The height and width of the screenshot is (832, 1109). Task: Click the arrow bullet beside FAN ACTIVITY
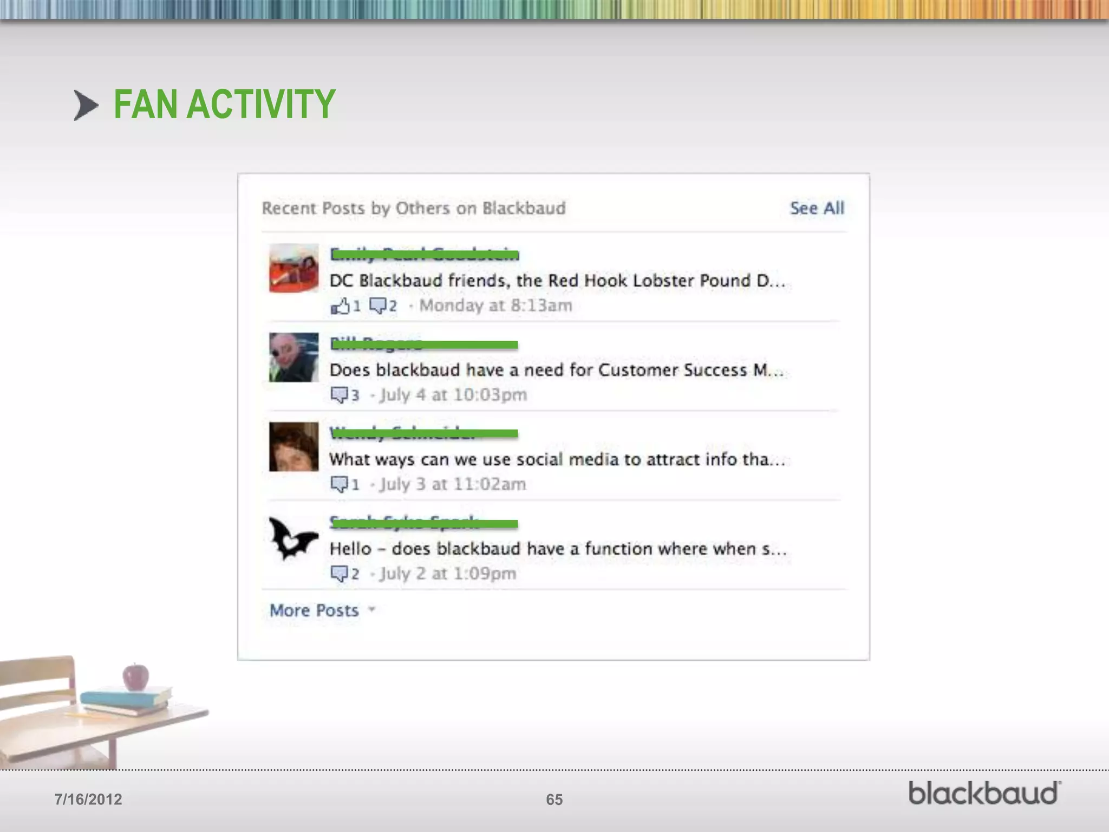pyautogui.click(x=86, y=105)
